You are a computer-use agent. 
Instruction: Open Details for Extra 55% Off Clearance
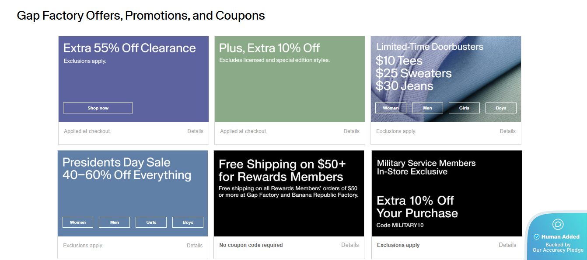[x=195, y=131]
